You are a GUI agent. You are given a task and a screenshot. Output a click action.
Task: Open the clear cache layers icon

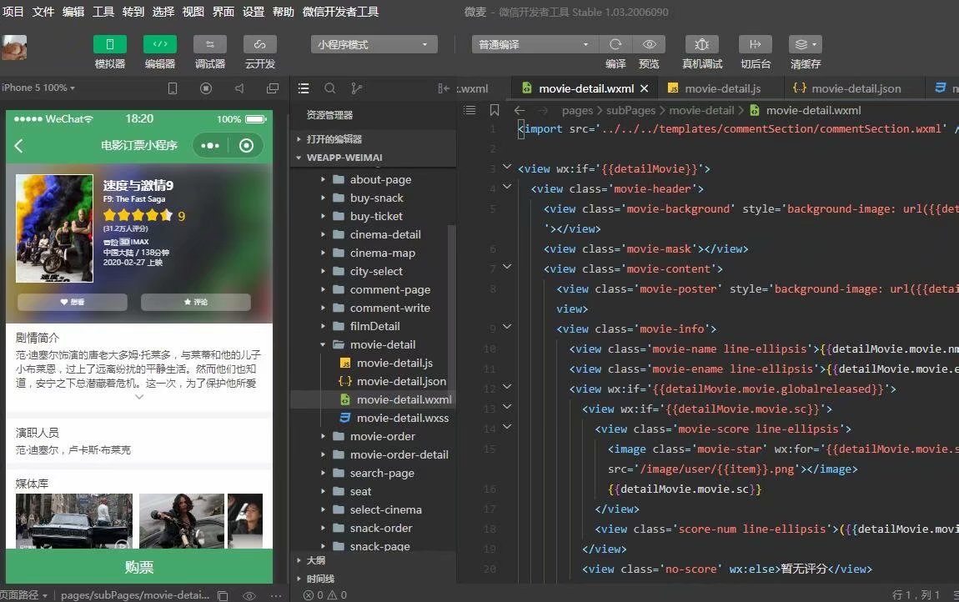[x=806, y=45]
